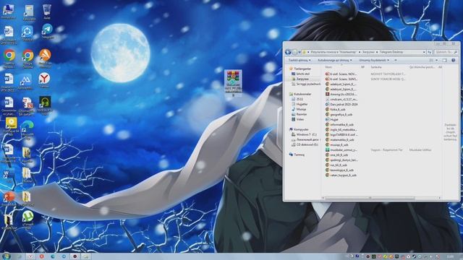The image size is (463, 260).
Task: Select geografiya_6_uzb file in list
Action: (339, 114)
